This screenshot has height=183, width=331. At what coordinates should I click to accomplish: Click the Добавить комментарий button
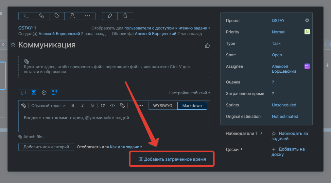pos(46,147)
